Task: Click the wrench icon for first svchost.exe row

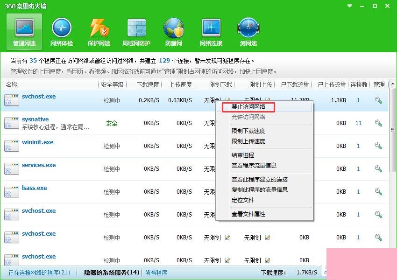Action: click(378, 100)
